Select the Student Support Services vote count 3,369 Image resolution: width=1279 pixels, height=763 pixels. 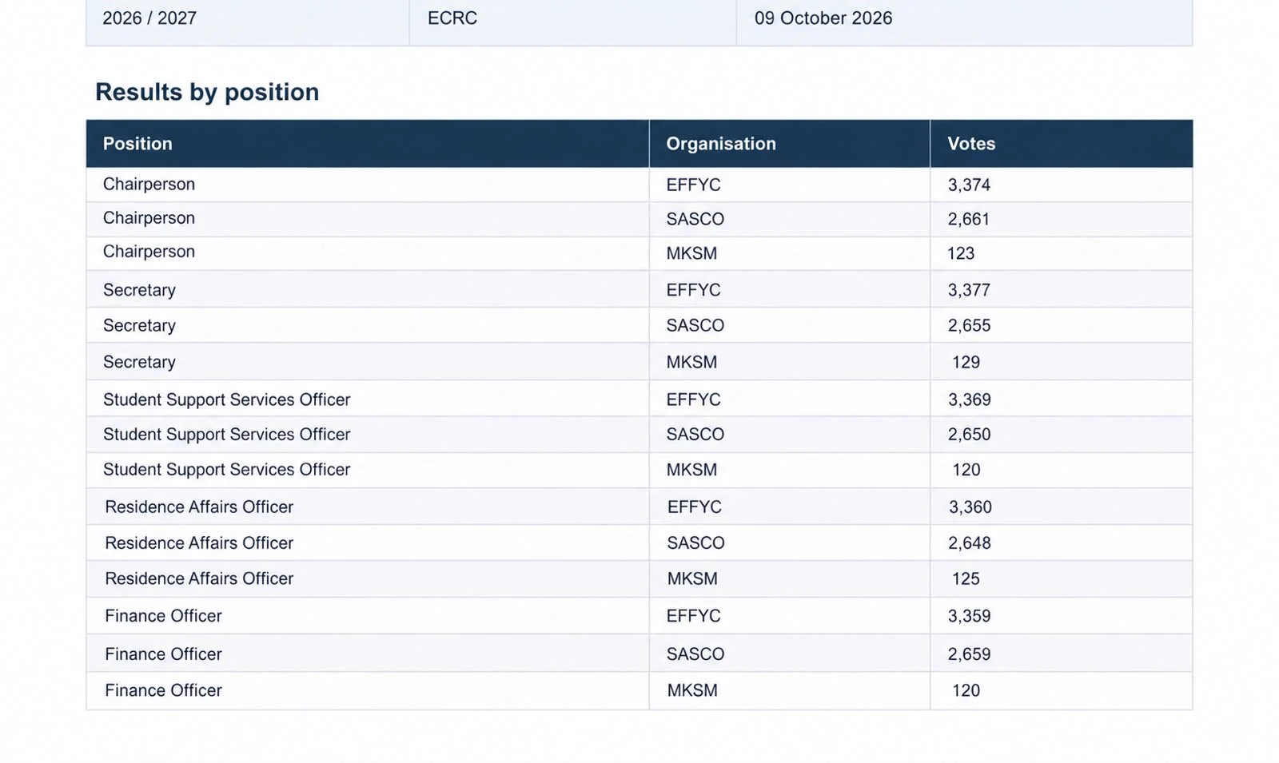click(970, 399)
